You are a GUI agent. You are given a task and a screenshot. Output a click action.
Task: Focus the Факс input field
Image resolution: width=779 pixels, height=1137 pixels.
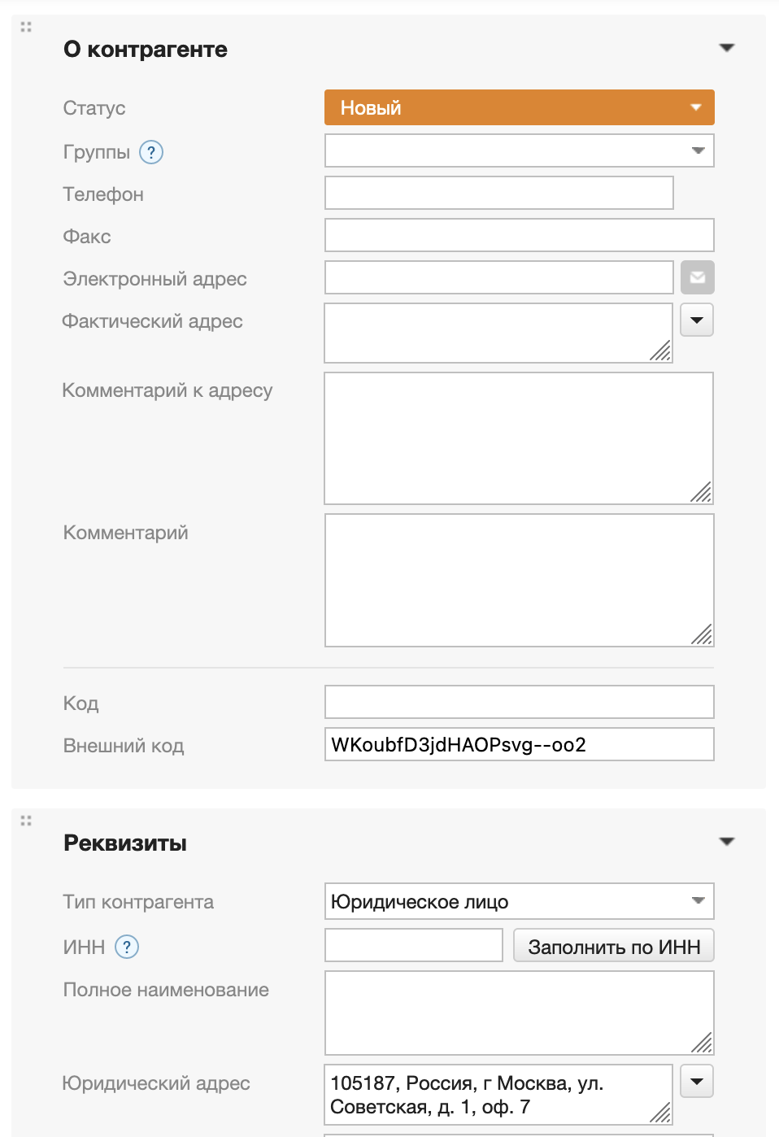519,235
